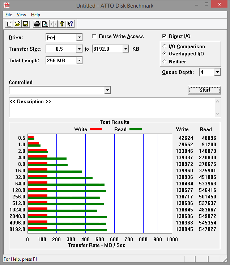
Task: Click the read value 501450
Action: coord(207,197)
